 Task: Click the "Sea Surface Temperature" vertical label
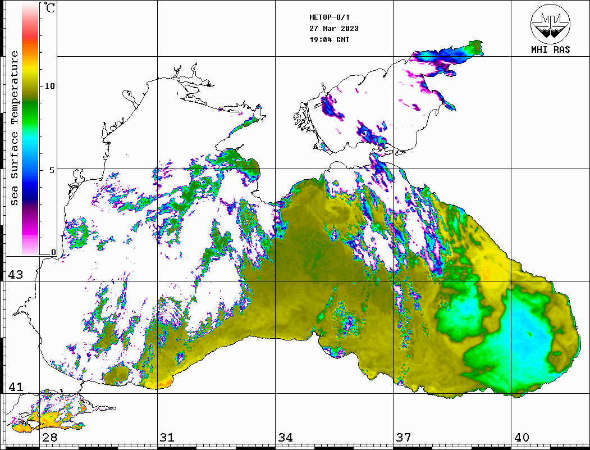(x=14, y=128)
